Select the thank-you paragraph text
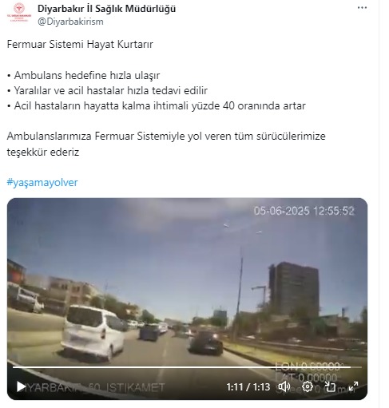Image resolution: width=389 pixels, height=408 pixels. pyautogui.click(x=166, y=144)
